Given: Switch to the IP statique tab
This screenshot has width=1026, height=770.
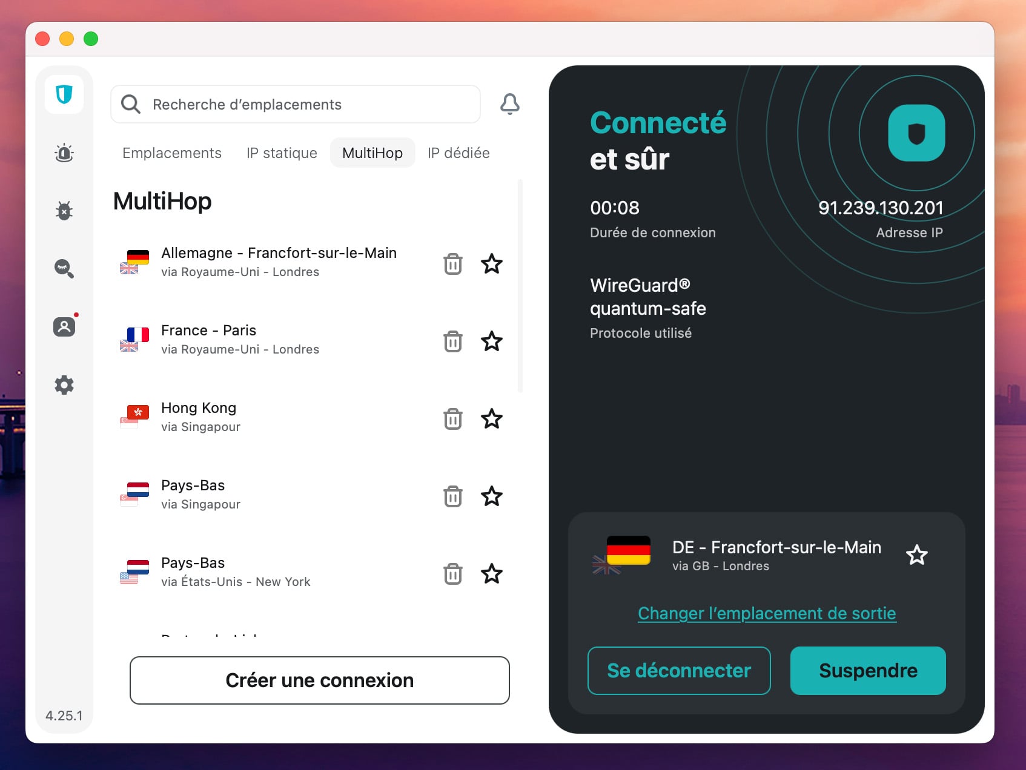Looking at the screenshot, I should tap(282, 153).
